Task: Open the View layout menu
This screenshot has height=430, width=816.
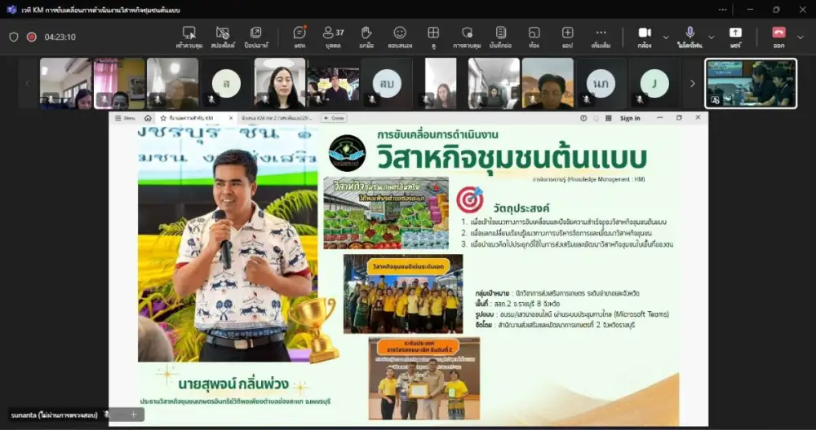Action: coord(433,36)
